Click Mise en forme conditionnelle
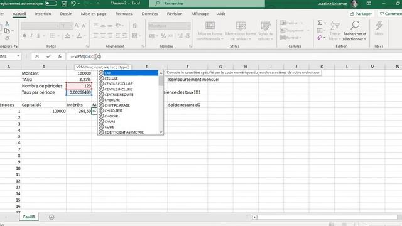The height and width of the screenshot is (226, 402). pyautogui.click(x=210, y=31)
